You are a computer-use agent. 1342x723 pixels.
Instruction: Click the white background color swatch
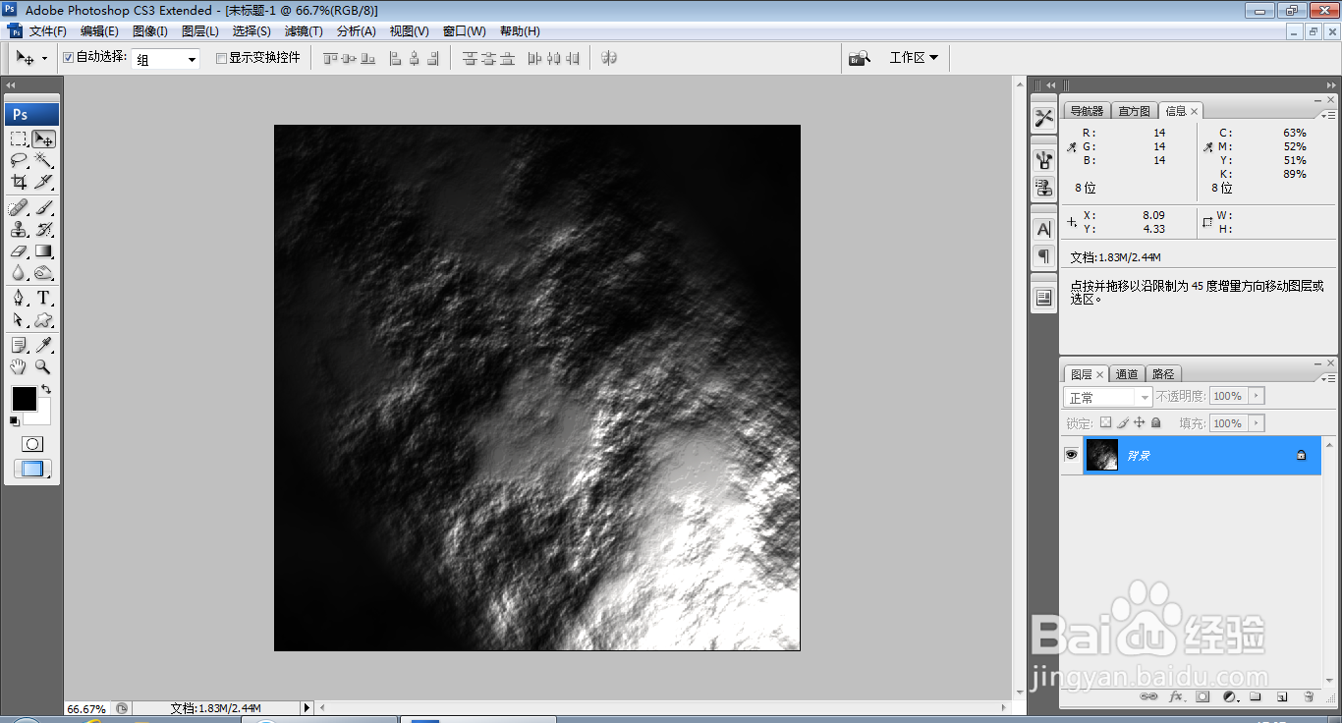43,417
